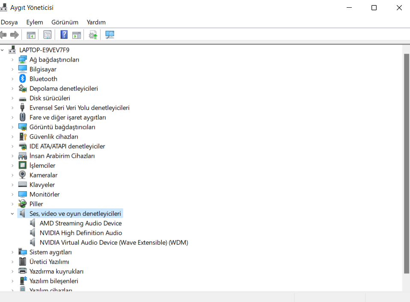Expand the Sistem aygıtları chevron
This screenshot has height=302, width=410.
click(12, 252)
